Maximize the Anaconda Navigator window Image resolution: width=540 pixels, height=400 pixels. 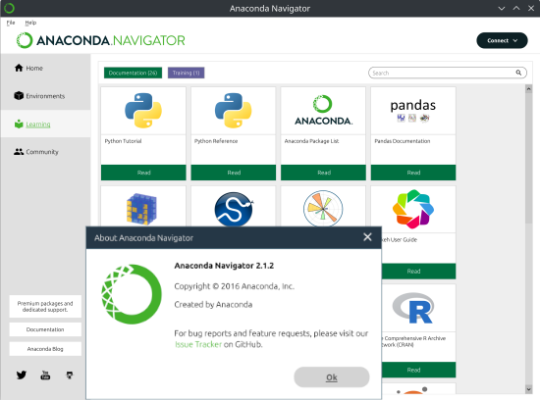click(516, 8)
